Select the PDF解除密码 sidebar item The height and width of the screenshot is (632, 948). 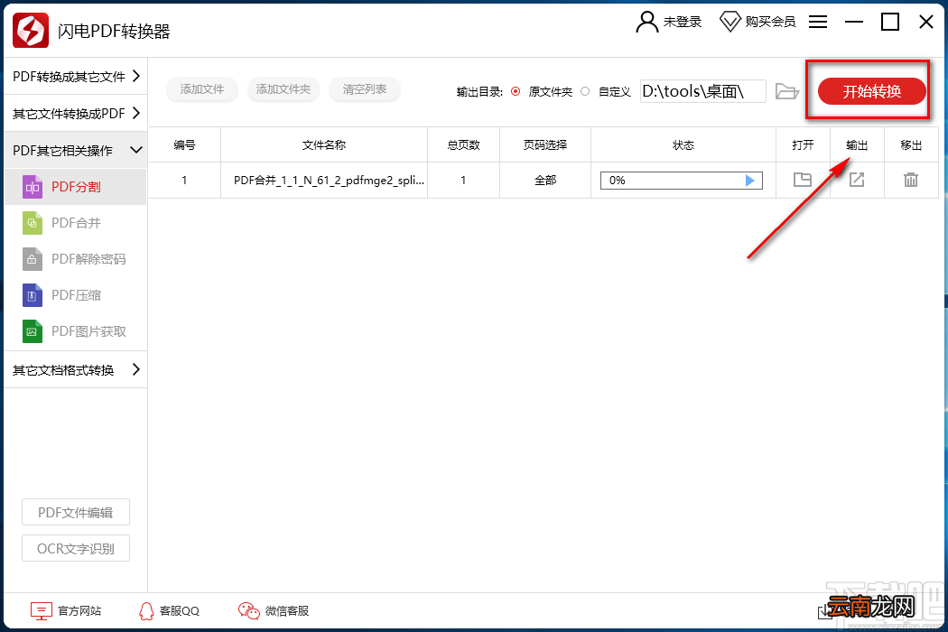click(75, 259)
